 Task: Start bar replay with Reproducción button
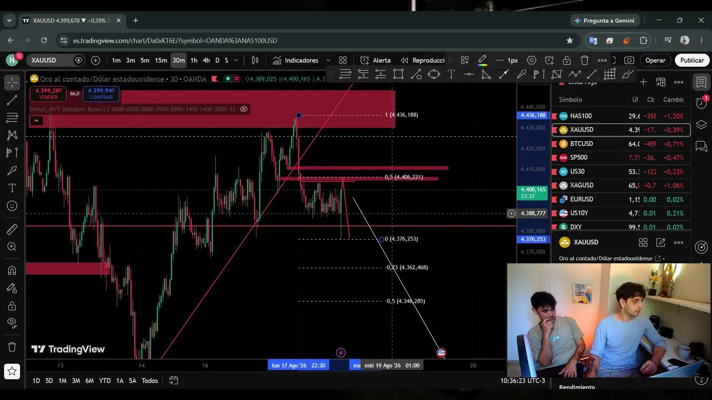point(422,60)
